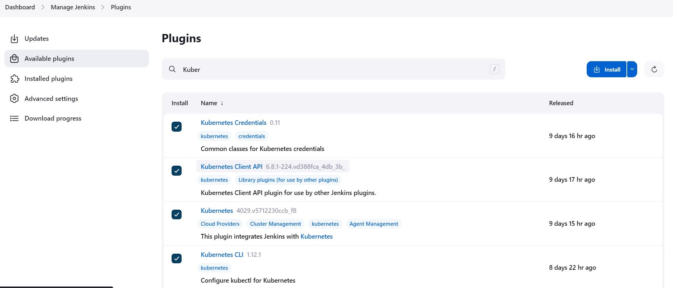Uncheck the Kubernetes CLI plugin checkbox
This screenshot has height=288, width=673.
pyautogui.click(x=177, y=258)
